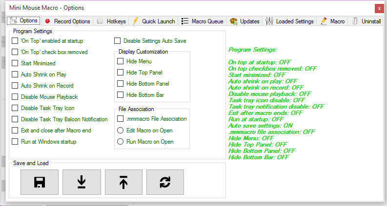
Task: Enable Auto Shrink on Play
Action: tap(15, 75)
